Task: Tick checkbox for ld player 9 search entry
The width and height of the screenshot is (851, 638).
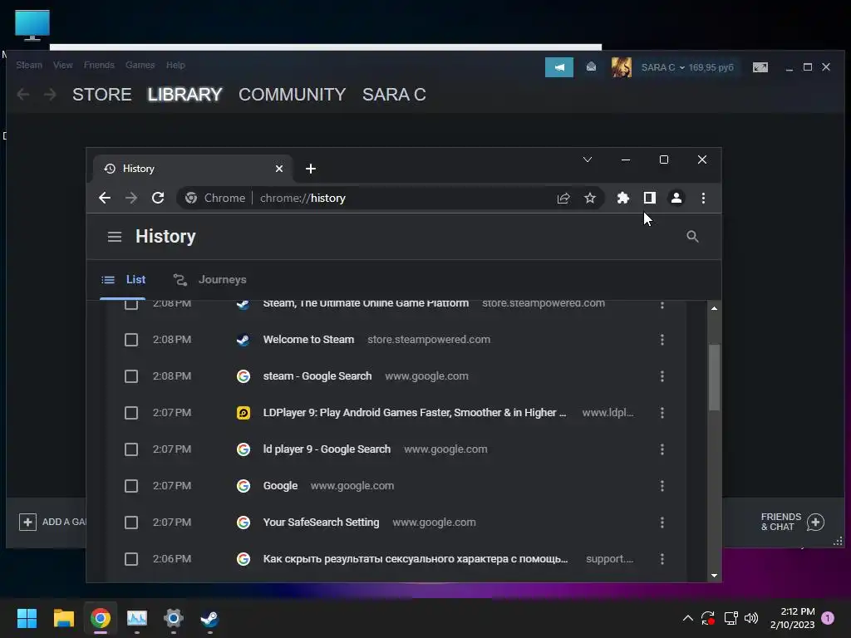Action: point(130,449)
